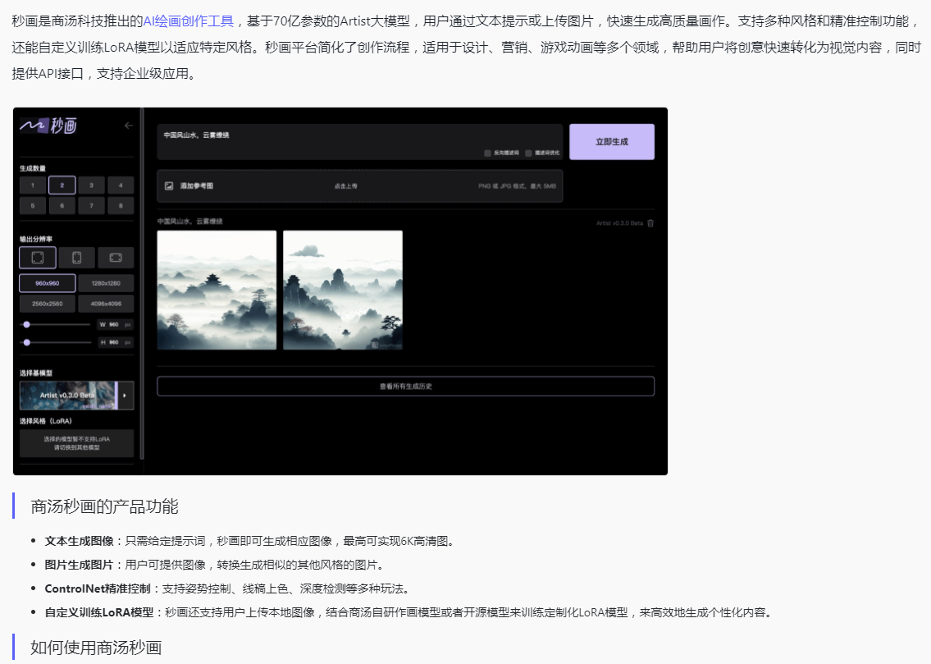Image resolution: width=931 pixels, height=664 pixels.
Task: Delete the generation with the trash icon
Action: tap(650, 223)
